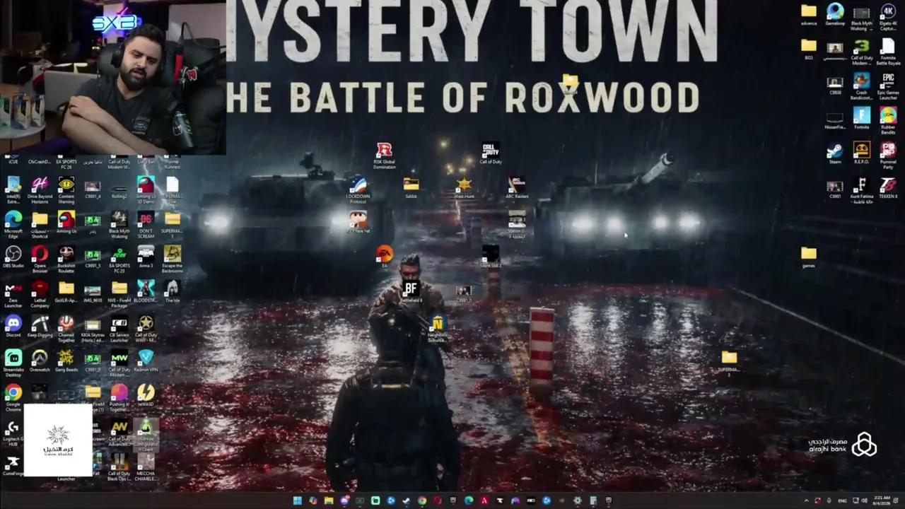Open the Pummel Party desktop shortcut

click(x=888, y=153)
